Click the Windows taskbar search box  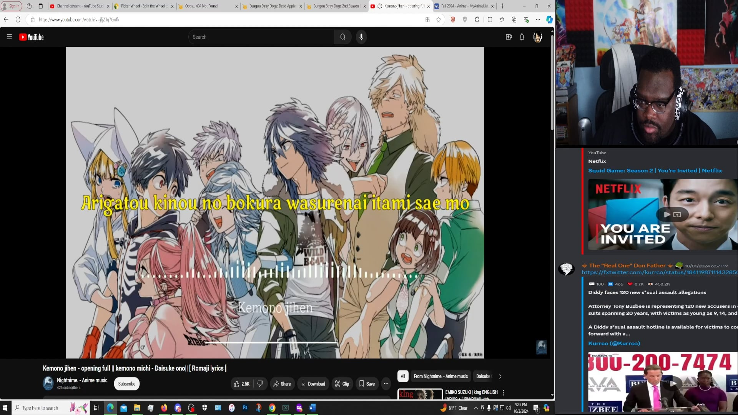[x=50, y=408]
